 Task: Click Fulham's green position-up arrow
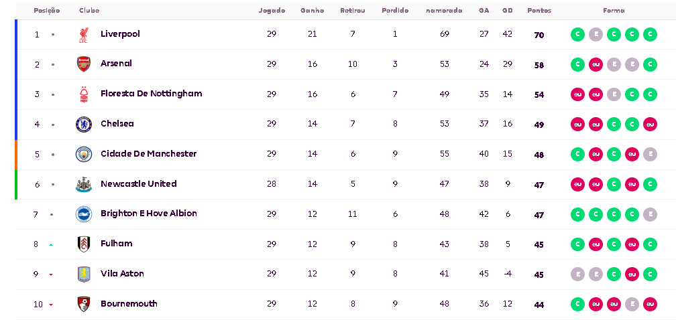[x=51, y=245]
